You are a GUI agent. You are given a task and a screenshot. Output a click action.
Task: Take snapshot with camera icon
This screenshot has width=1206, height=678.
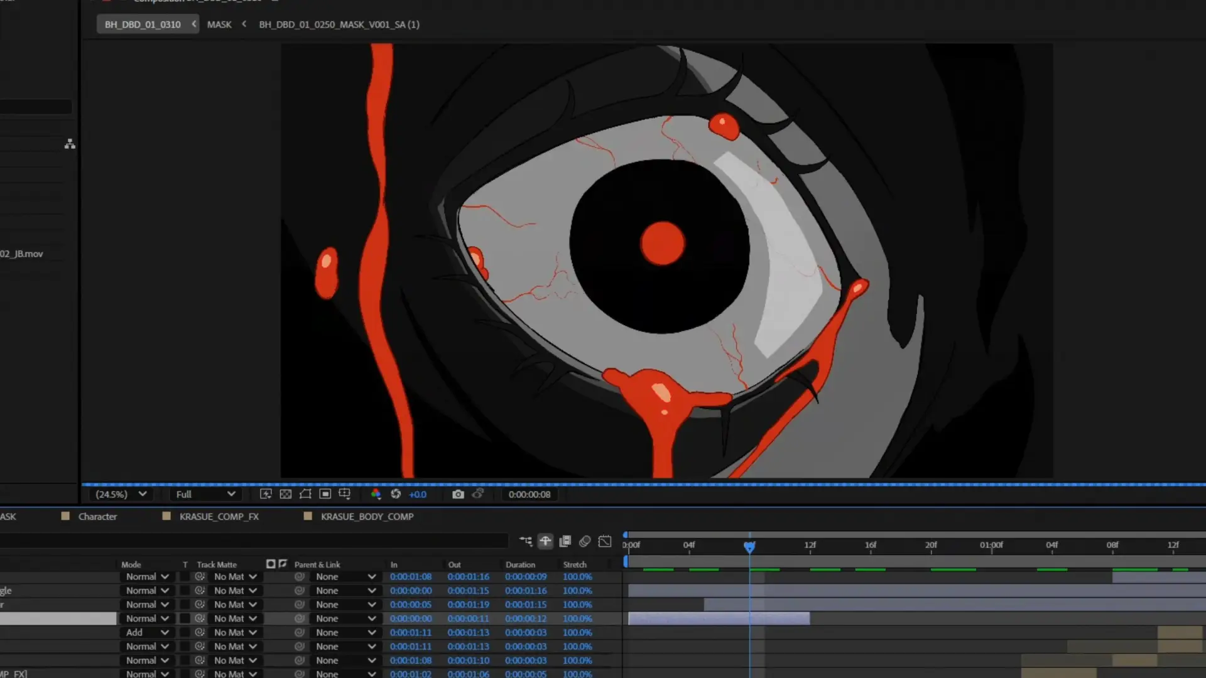coord(458,494)
